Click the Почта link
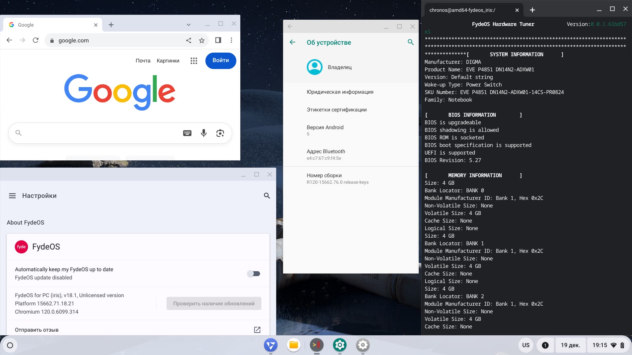Screen dimensions: 632x355 point(143,61)
